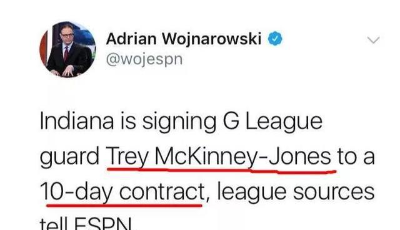The height and width of the screenshot is (230, 400).
Task: Click the red underline below 10-day contract
Action: 124,204
